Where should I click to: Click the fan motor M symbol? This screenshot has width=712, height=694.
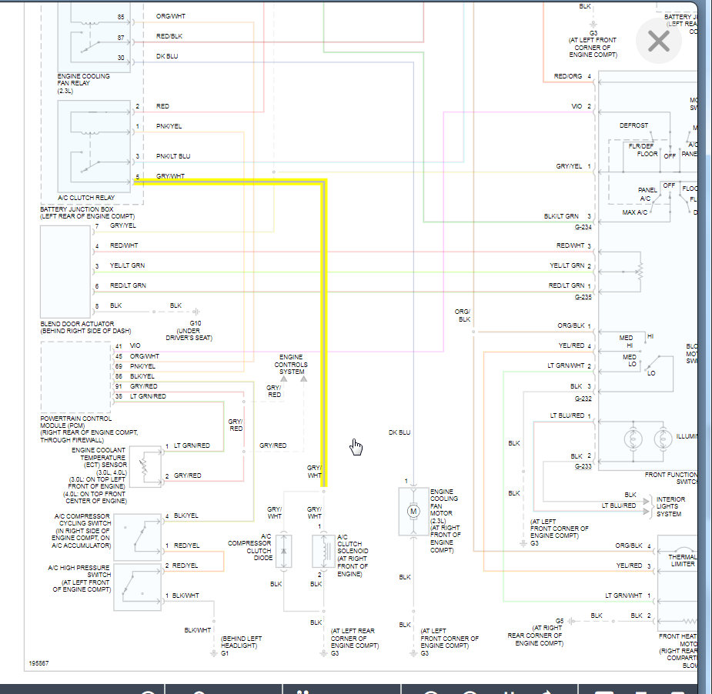[413, 511]
